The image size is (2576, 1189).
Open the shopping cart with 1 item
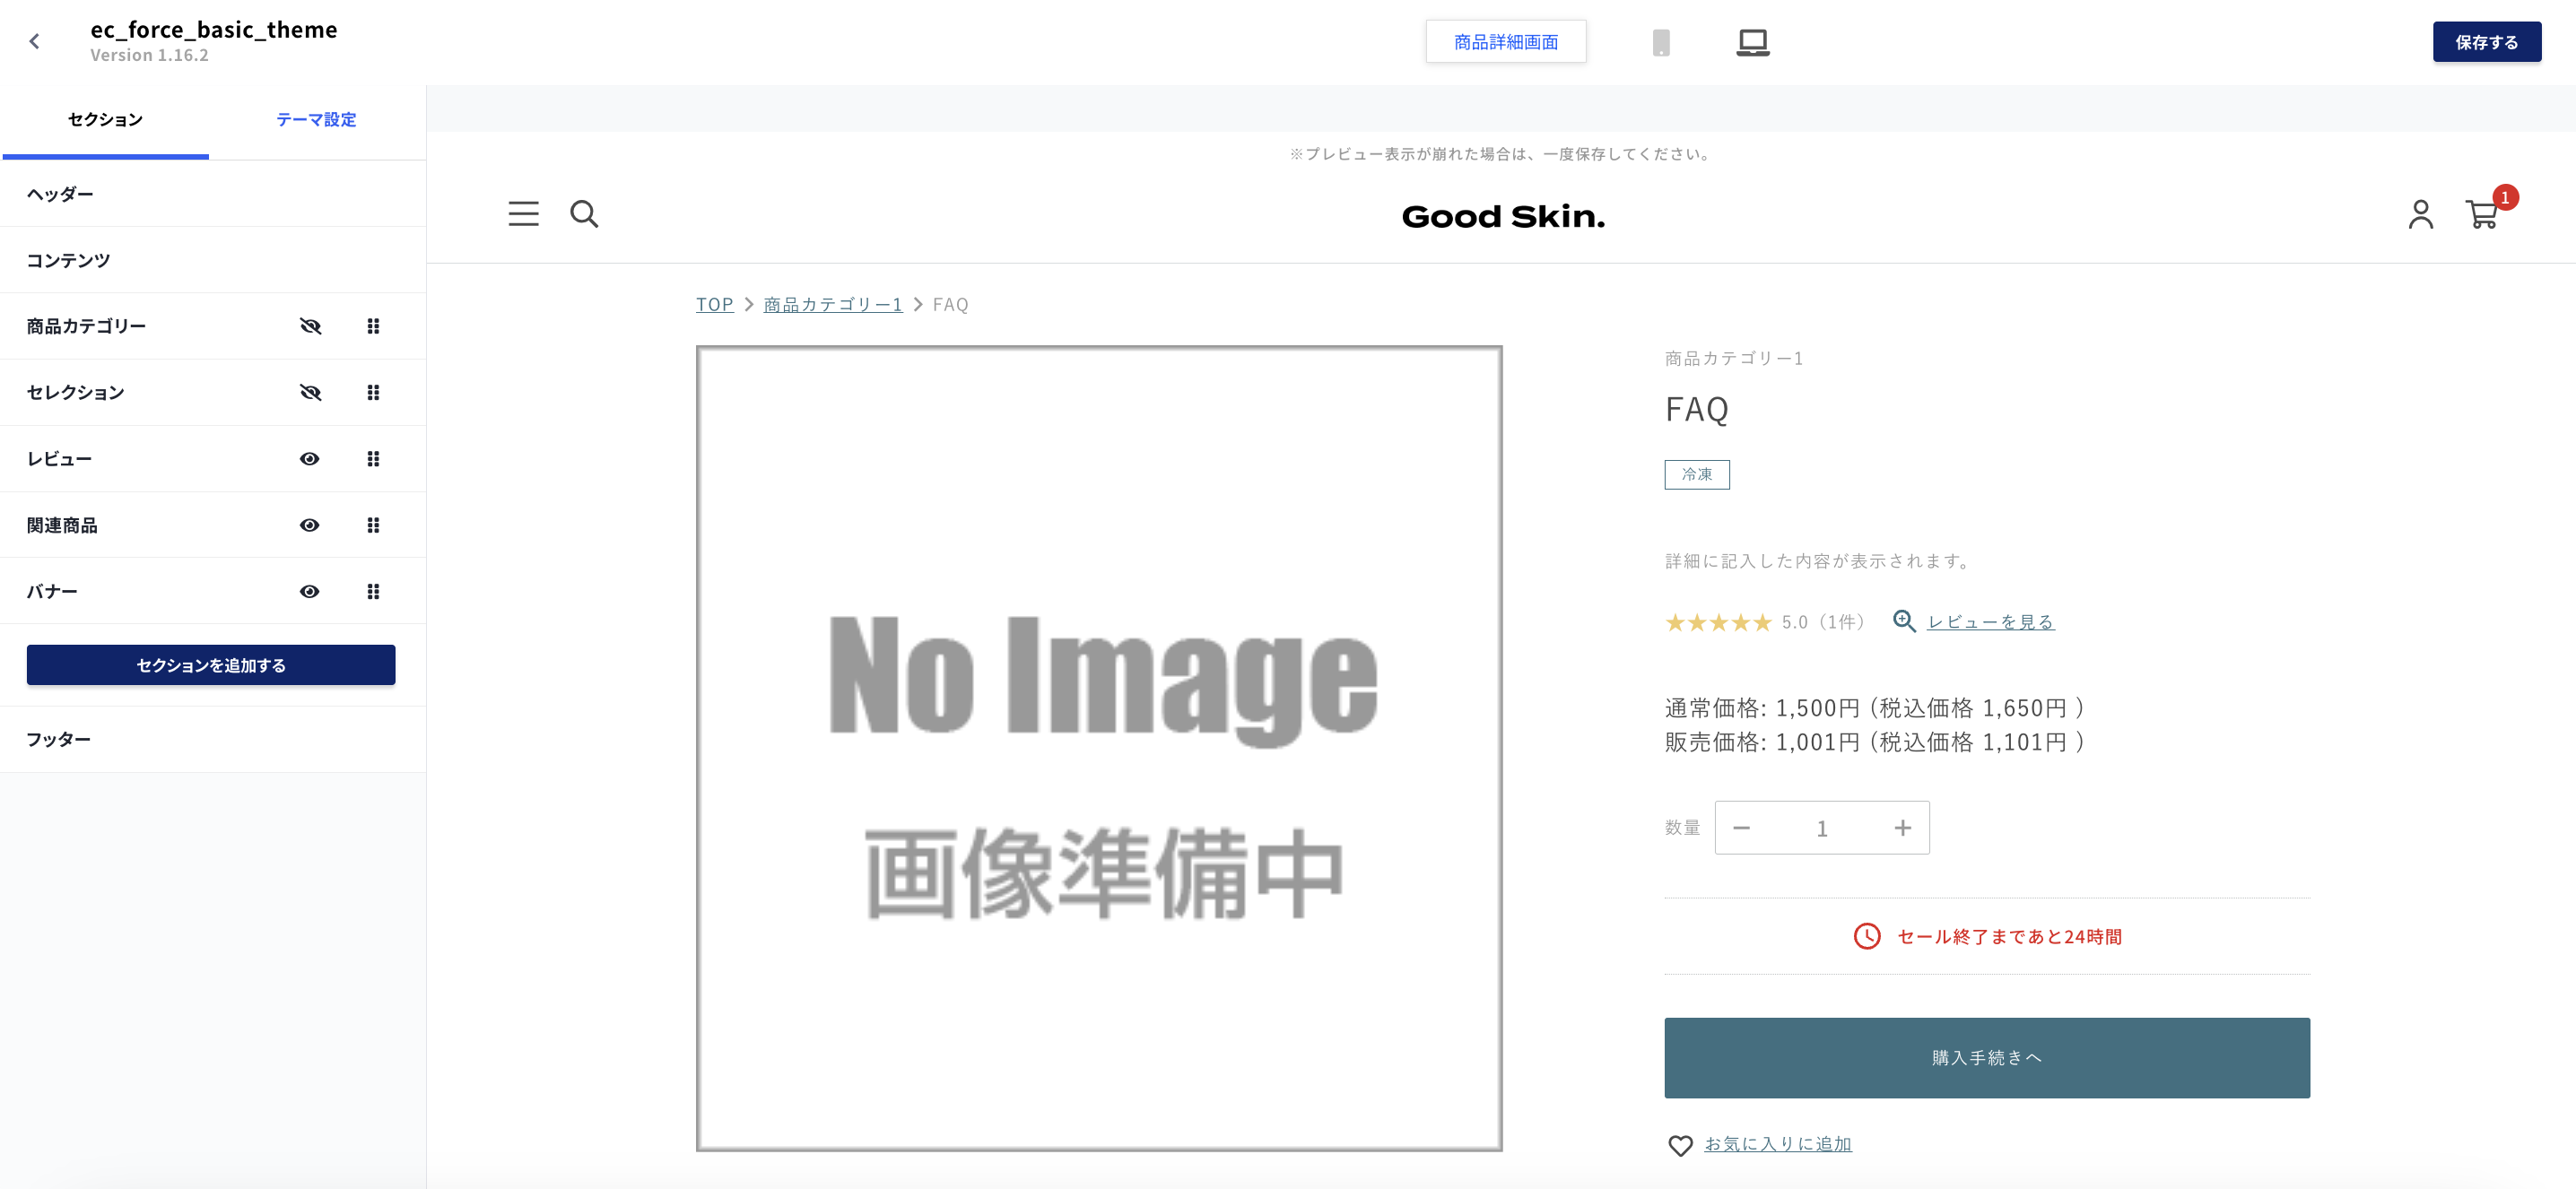(2486, 213)
